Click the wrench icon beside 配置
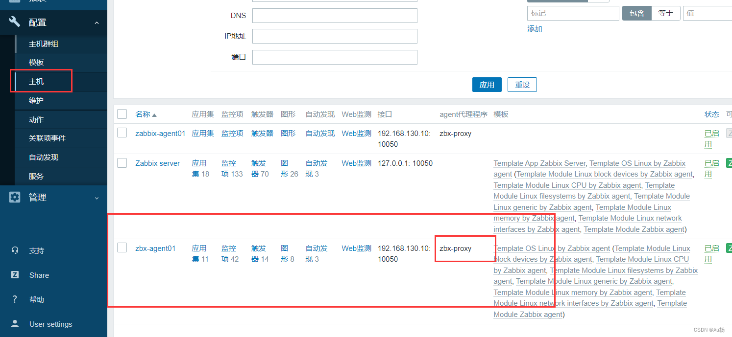This screenshot has height=337, width=732. [x=15, y=22]
